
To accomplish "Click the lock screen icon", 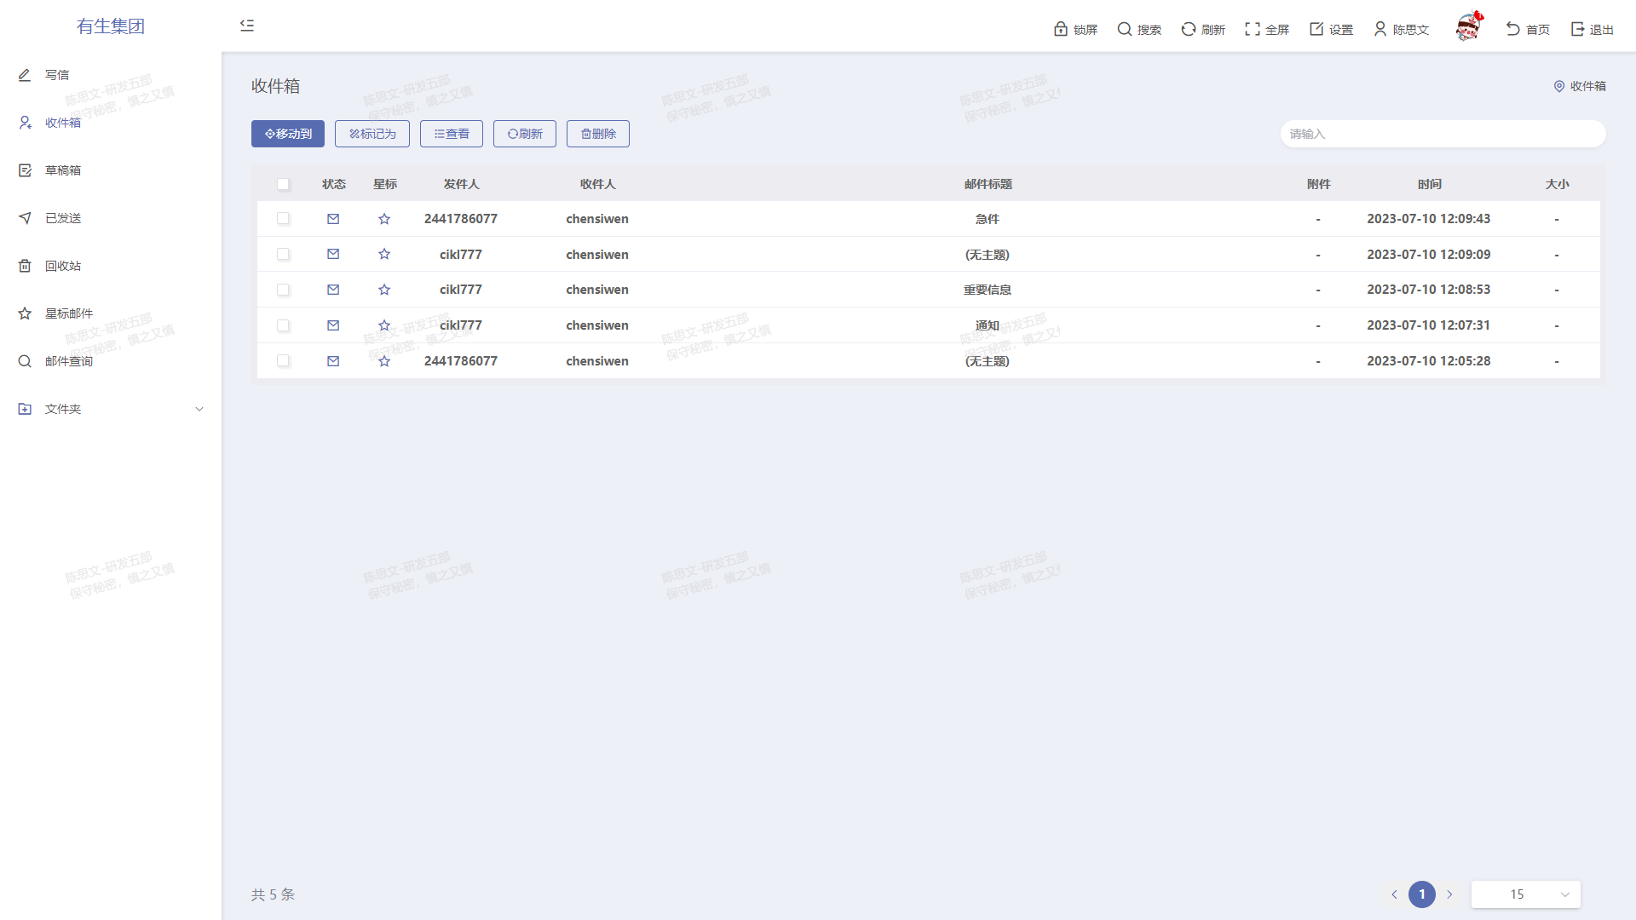I will pyautogui.click(x=1061, y=29).
